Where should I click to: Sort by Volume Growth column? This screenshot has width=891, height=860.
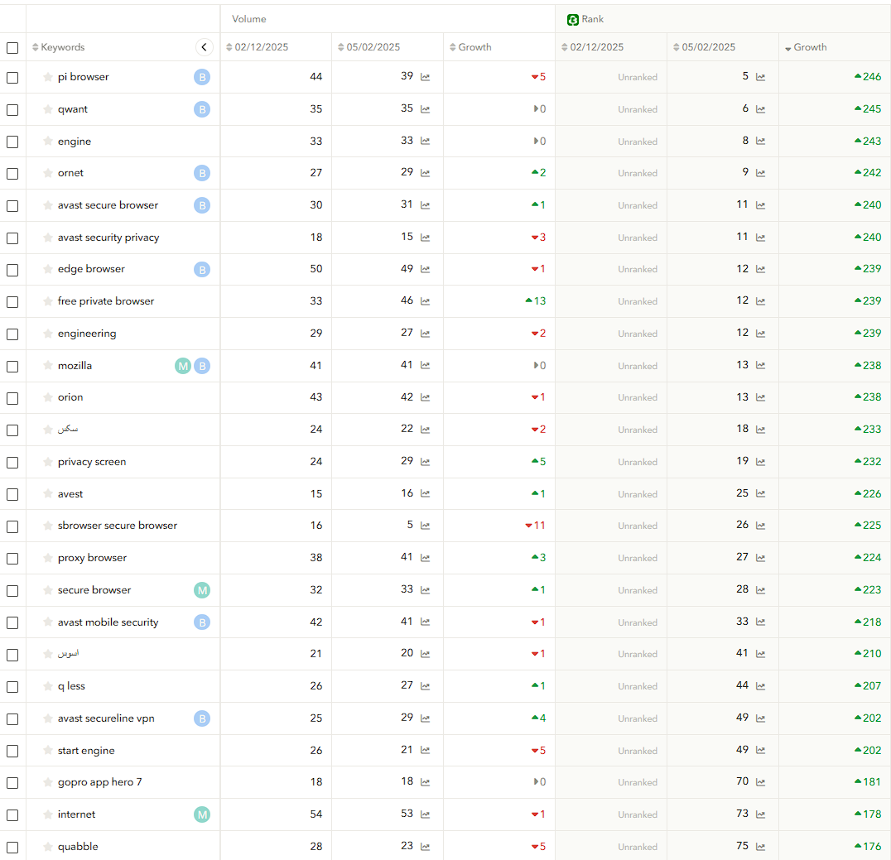pyautogui.click(x=470, y=47)
